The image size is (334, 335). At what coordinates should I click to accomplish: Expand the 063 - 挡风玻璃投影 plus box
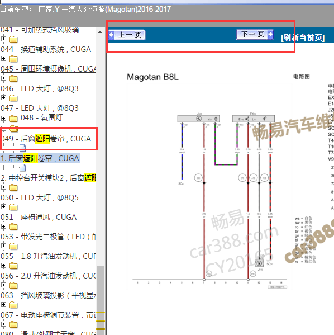(x=3, y=285)
